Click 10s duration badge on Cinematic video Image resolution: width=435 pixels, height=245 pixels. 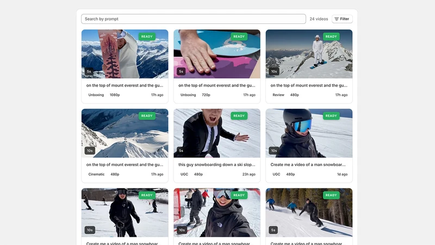click(x=90, y=151)
